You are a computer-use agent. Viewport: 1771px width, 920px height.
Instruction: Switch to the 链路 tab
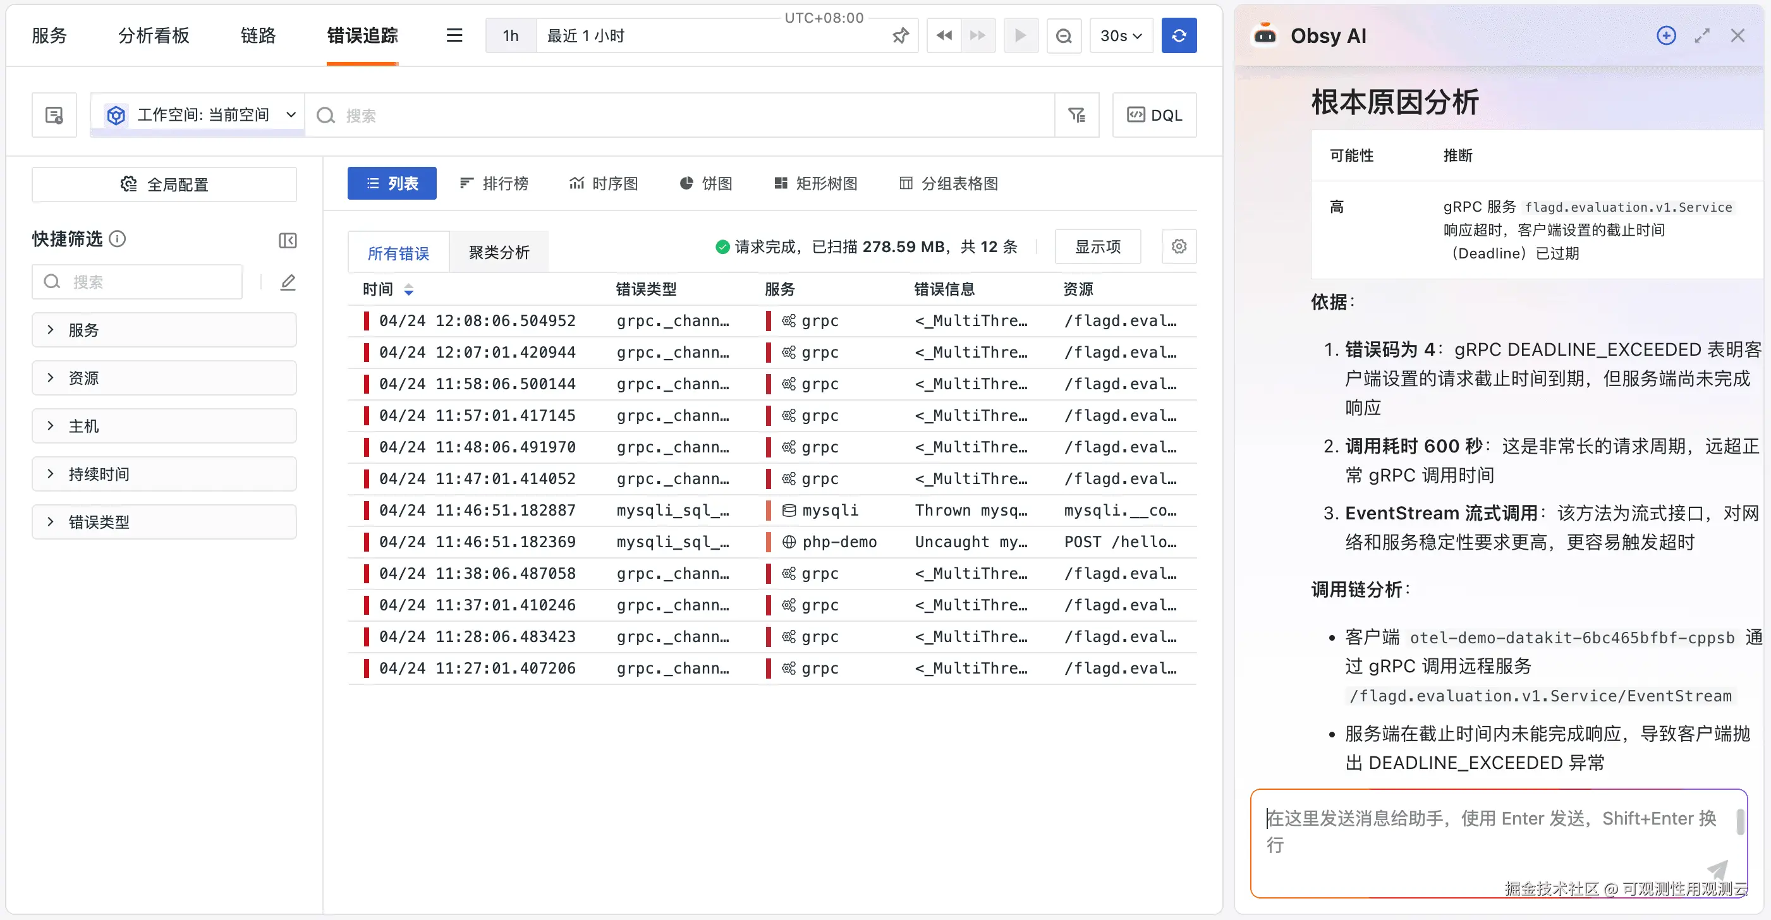258,36
